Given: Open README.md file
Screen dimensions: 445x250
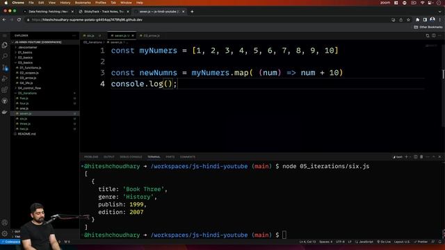Looking at the screenshot, I should coord(26,134).
